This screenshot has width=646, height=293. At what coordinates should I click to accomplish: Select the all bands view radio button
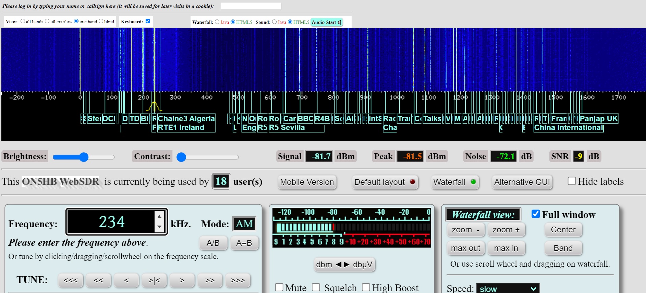[23, 21]
